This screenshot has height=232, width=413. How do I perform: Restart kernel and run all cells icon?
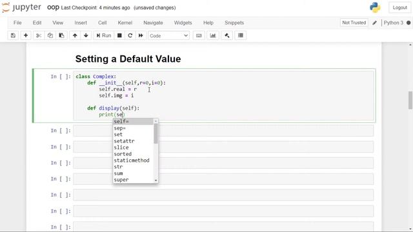click(141, 35)
